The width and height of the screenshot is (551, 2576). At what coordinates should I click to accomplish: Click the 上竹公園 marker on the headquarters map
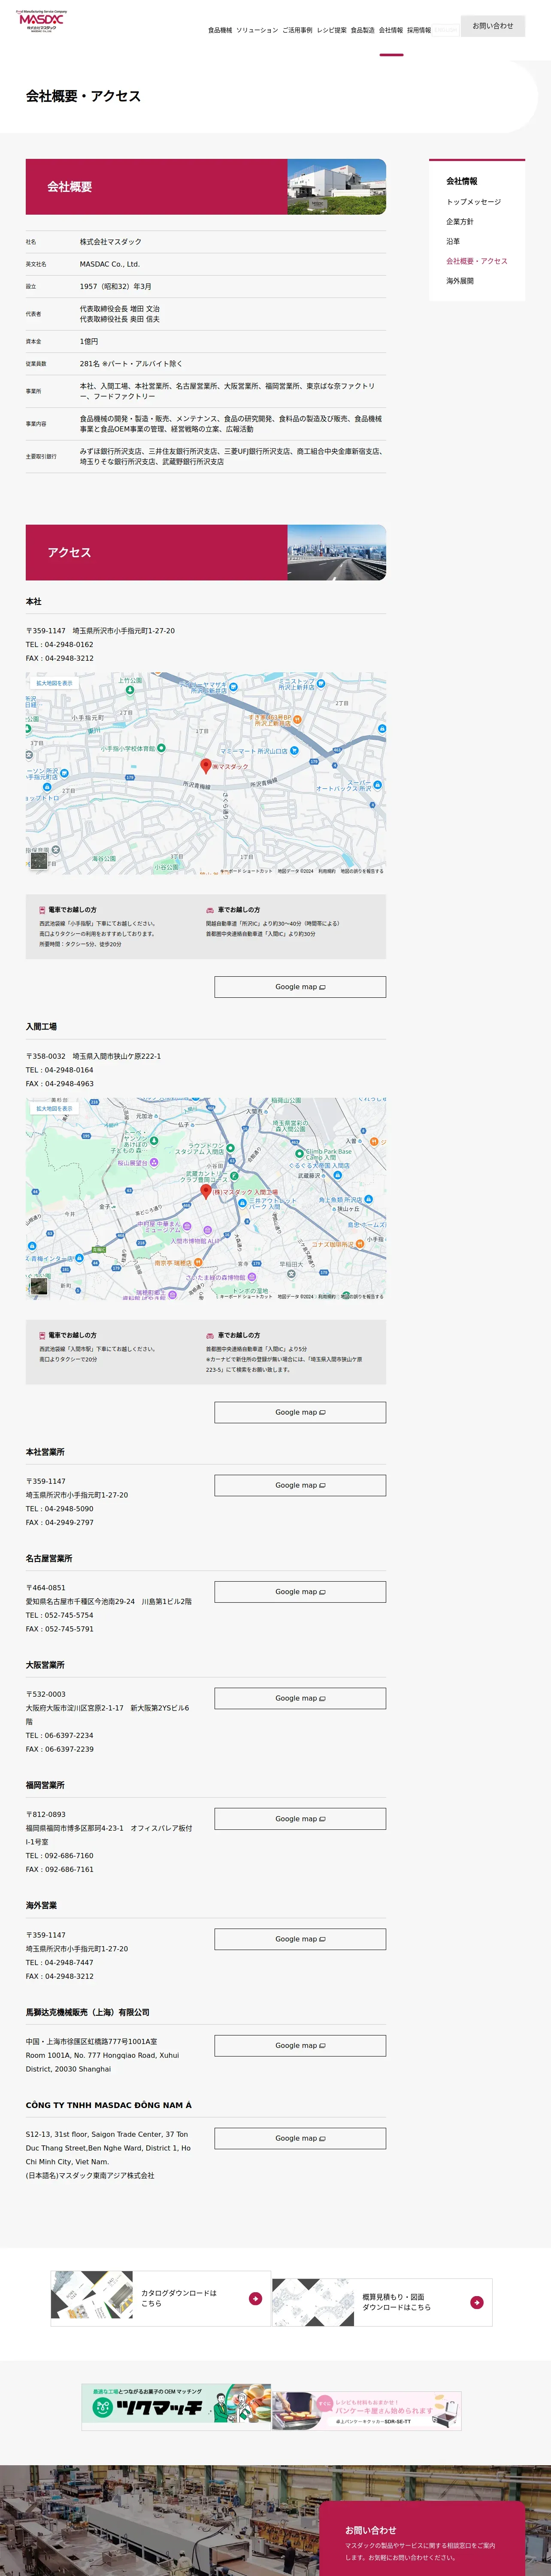(x=130, y=689)
